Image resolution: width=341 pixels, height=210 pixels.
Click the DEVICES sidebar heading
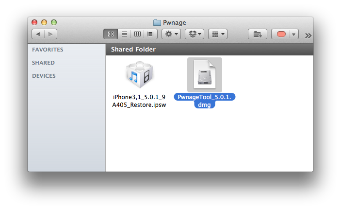44,76
